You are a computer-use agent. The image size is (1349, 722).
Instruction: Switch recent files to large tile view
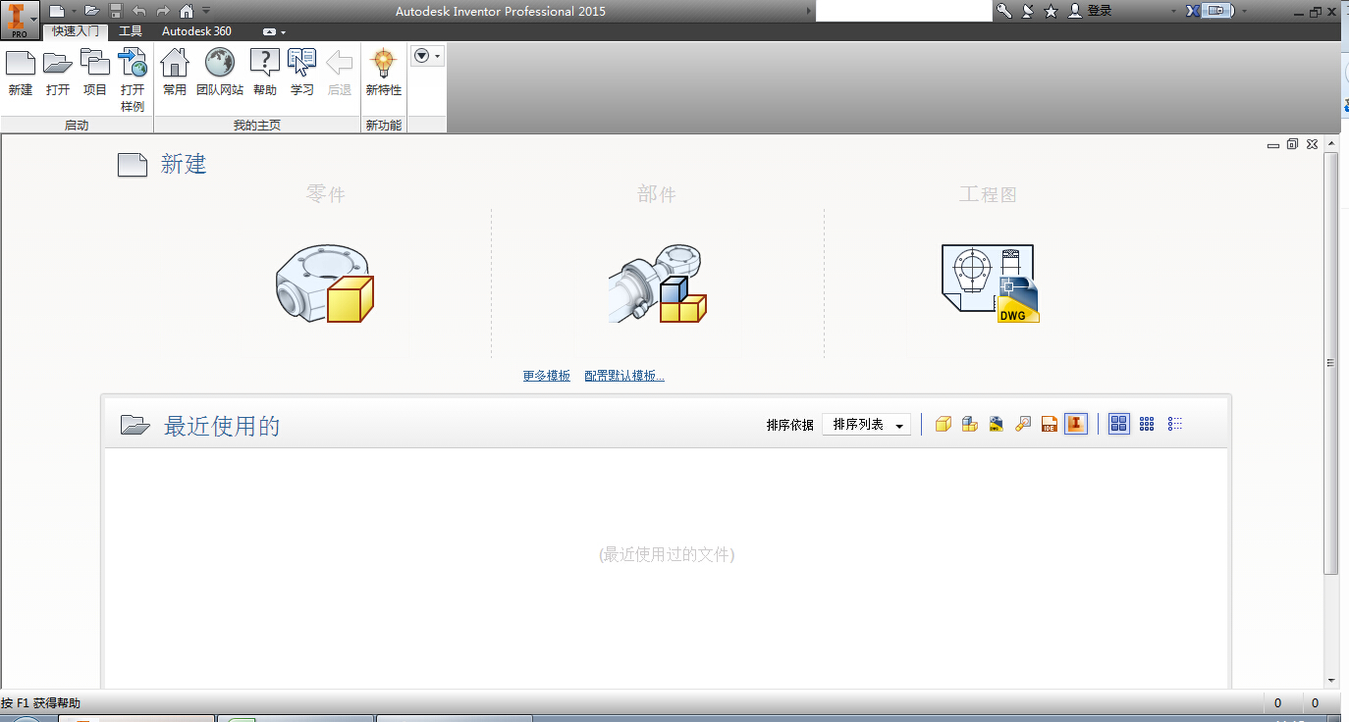(1119, 424)
